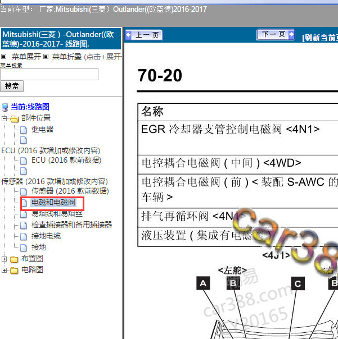Open ECU (2016 款增加或修改内容)

coord(51,150)
